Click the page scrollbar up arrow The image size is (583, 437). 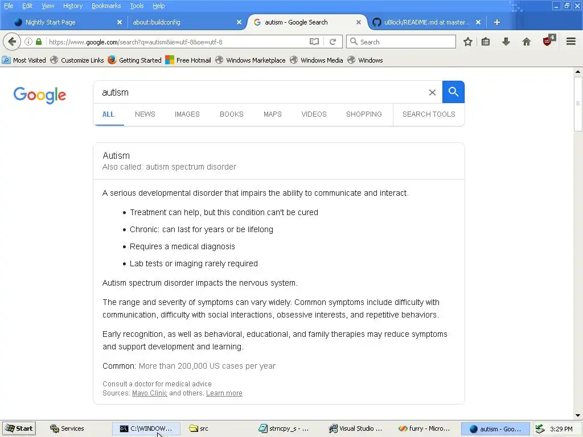[x=578, y=72]
